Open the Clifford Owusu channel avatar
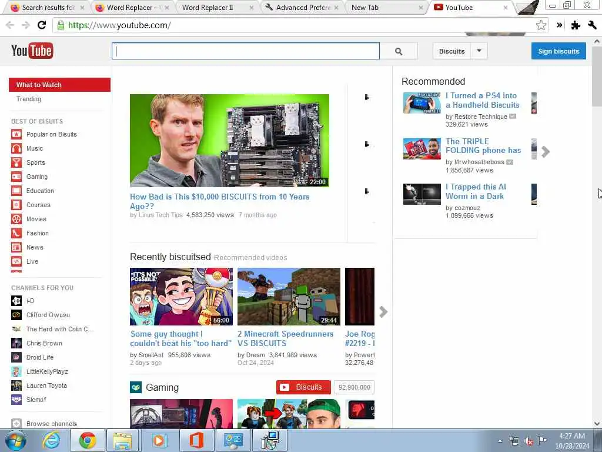 [x=16, y=315]
